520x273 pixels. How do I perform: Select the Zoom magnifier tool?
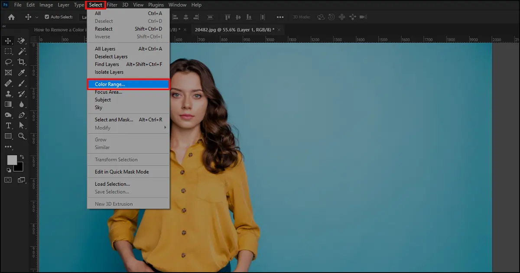coord(22,136)
